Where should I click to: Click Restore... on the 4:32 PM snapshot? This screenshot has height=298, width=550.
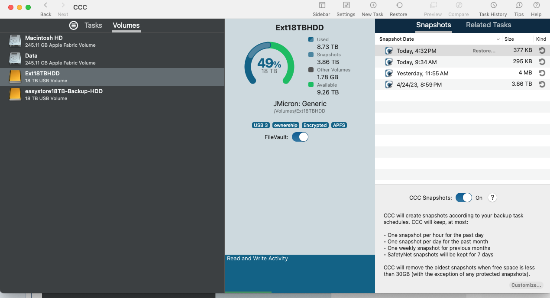484,51
